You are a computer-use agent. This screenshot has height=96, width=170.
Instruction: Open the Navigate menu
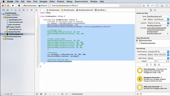pos(43,1)
